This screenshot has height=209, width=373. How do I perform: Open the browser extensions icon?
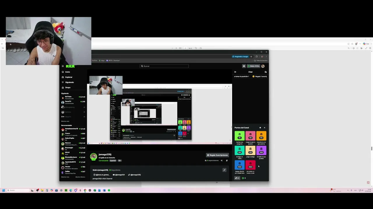pyautogui.click(x=257, y=57)
